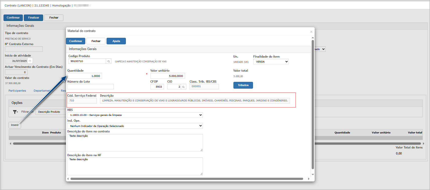Click the dialog horizontal scroll left arrow
430x190 pixels.
[68, 179]
